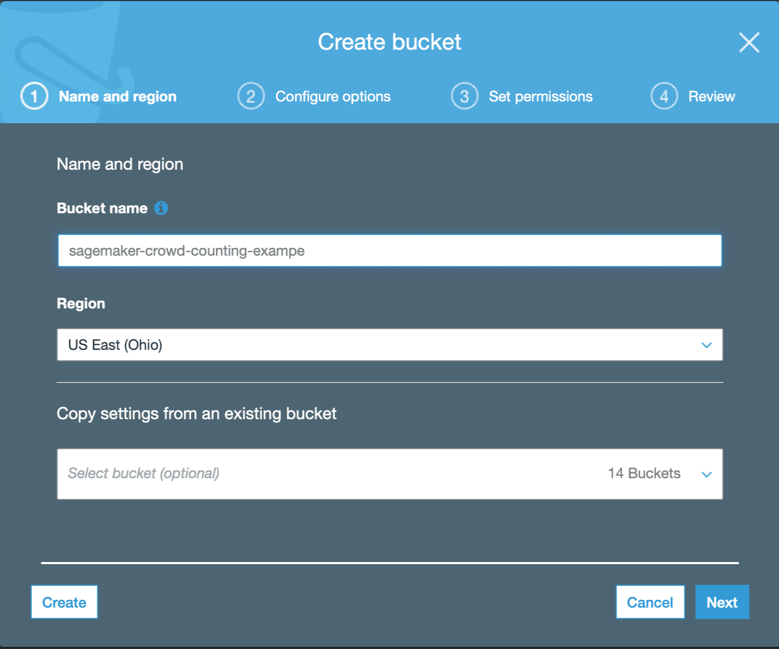Click the 14 Buckets count label
Image resolution: width=779 pixels, height=649 pixels.
point(644,474)
